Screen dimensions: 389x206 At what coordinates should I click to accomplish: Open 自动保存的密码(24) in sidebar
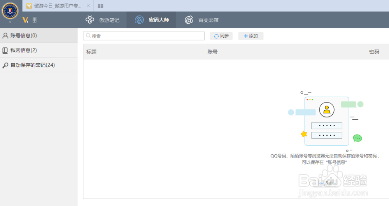click(39, 65)
